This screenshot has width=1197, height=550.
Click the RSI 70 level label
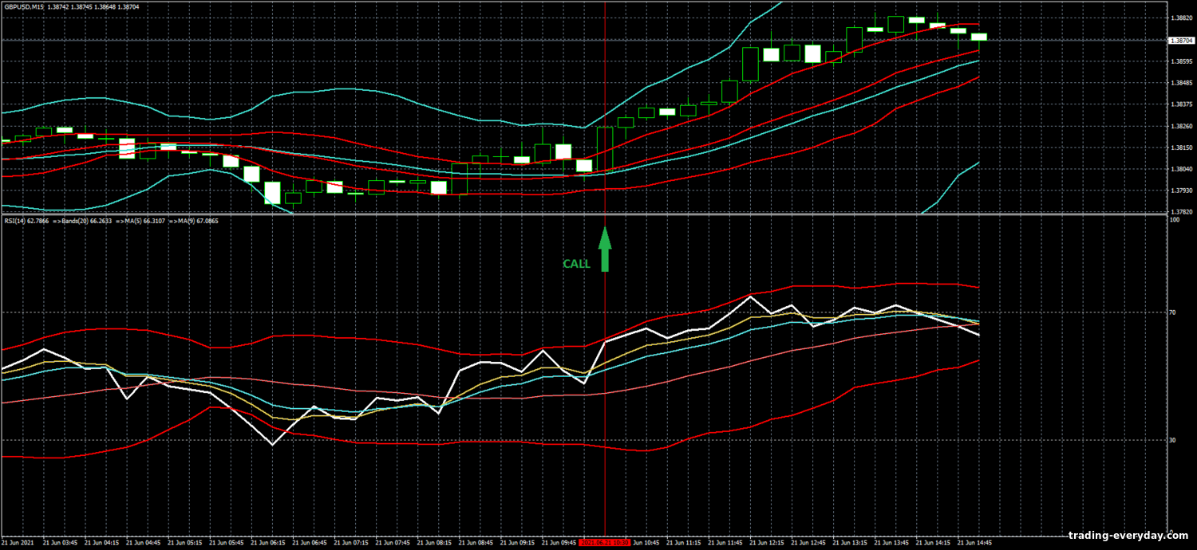click(x=1173, y=312)
